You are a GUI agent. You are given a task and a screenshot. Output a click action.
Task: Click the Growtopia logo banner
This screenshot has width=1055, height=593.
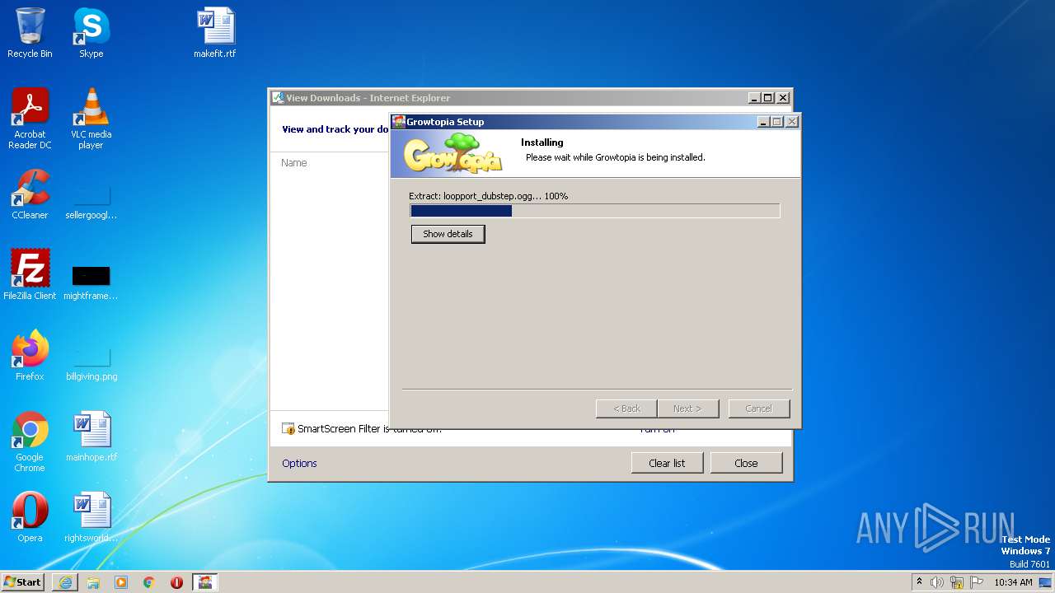(453, 153)
